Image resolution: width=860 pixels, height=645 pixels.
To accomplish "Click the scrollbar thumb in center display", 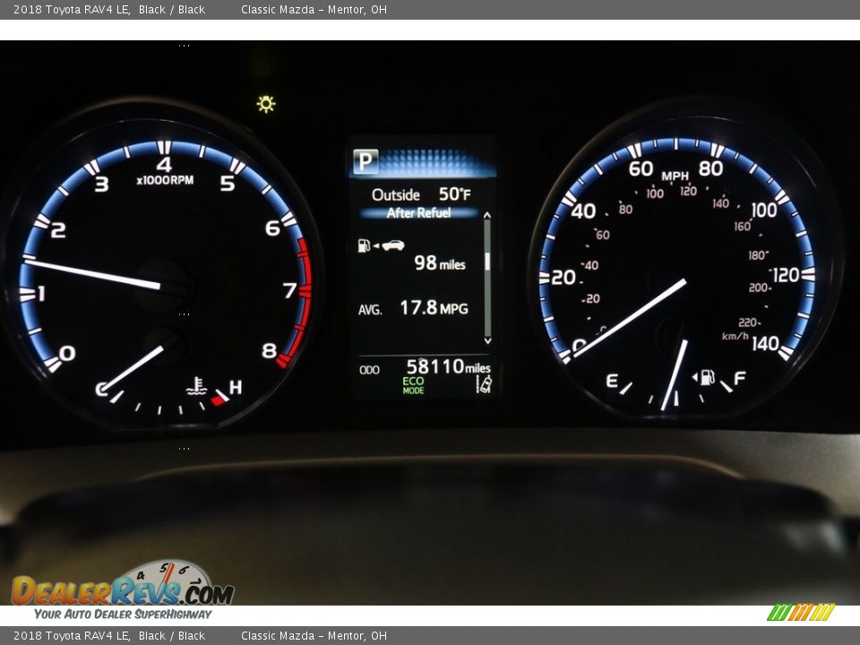I will [x=487, y=261].
